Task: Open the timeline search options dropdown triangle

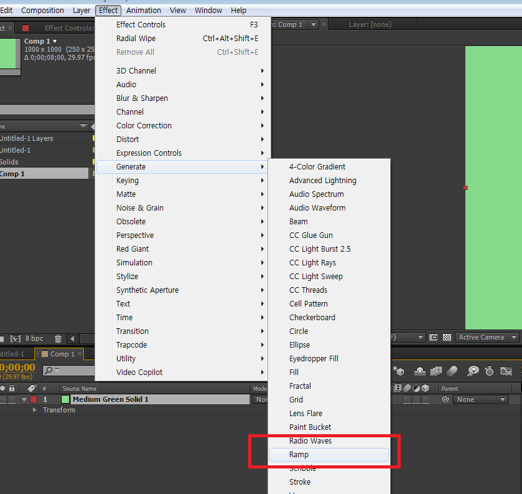Action: [57, 370]
